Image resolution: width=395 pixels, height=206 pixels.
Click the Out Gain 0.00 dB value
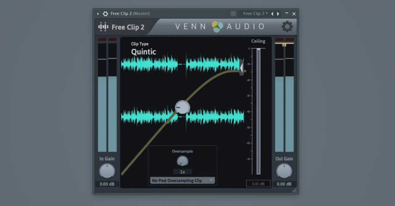point(284,184)
